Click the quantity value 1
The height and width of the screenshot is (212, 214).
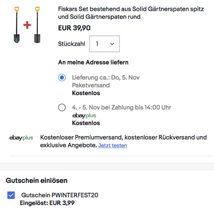pyautogui.click(x=97, y=44)
